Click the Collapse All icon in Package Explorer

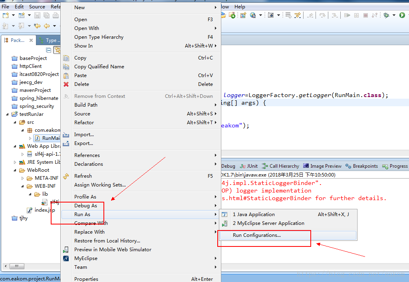48,50
